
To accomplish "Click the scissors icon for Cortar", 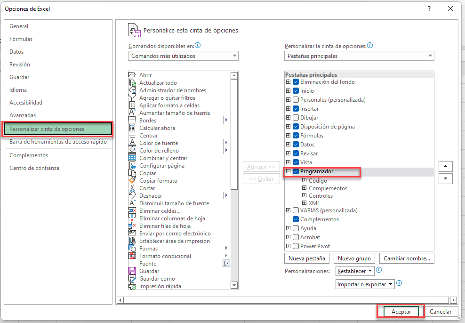I will coord(132,188).
